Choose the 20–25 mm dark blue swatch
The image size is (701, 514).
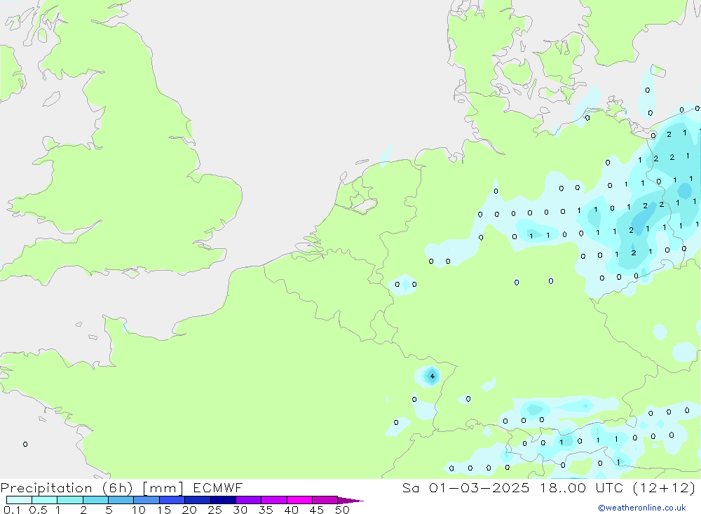point(198,500)
